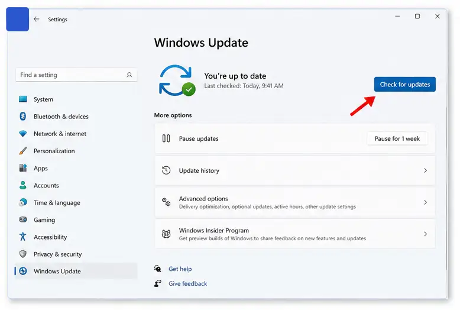Screen dimensions: 460x310
Task: Click the 'You're up to date' text
Action: 235,76
